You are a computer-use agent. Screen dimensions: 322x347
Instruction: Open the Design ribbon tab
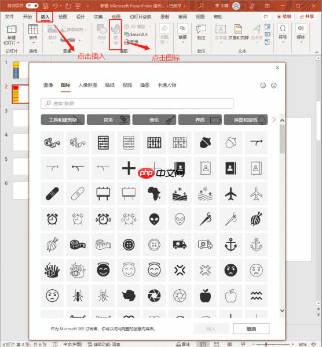point(80,17)
